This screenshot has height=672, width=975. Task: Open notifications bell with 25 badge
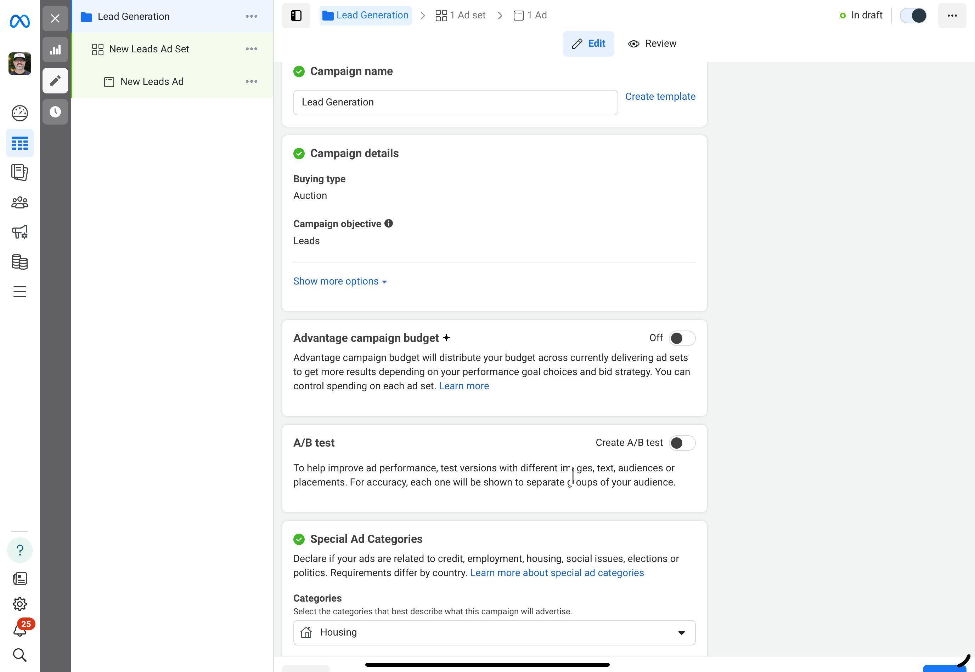click(20, 630)
